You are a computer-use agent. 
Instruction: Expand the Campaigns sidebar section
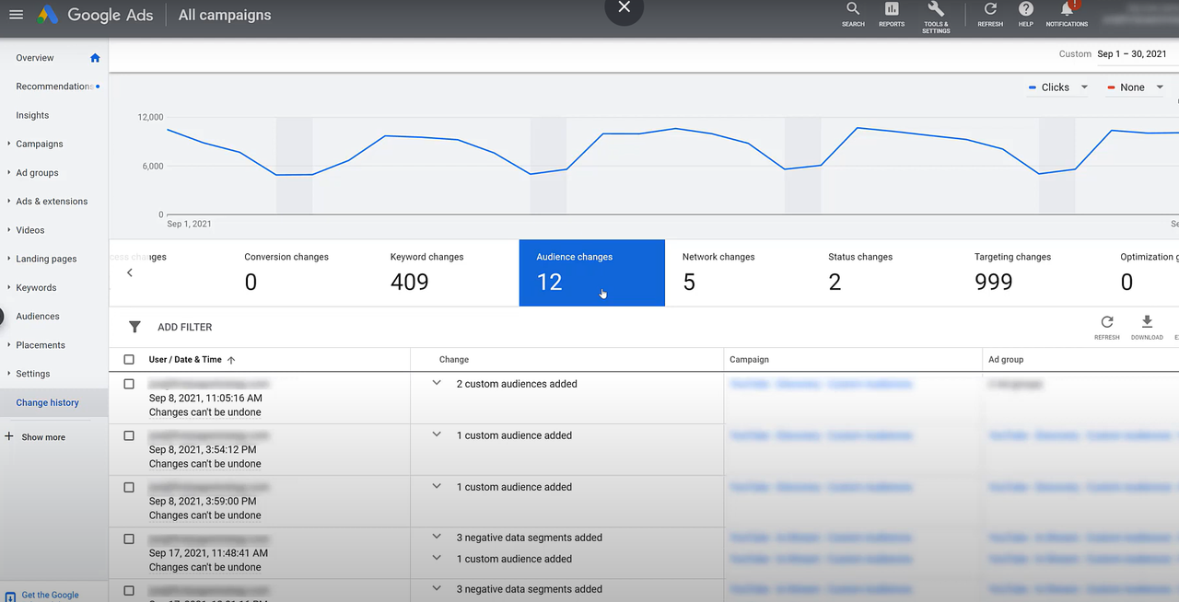coord(9,144)
